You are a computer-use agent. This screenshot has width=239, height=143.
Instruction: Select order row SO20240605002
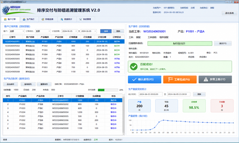(x=63, y=46)
